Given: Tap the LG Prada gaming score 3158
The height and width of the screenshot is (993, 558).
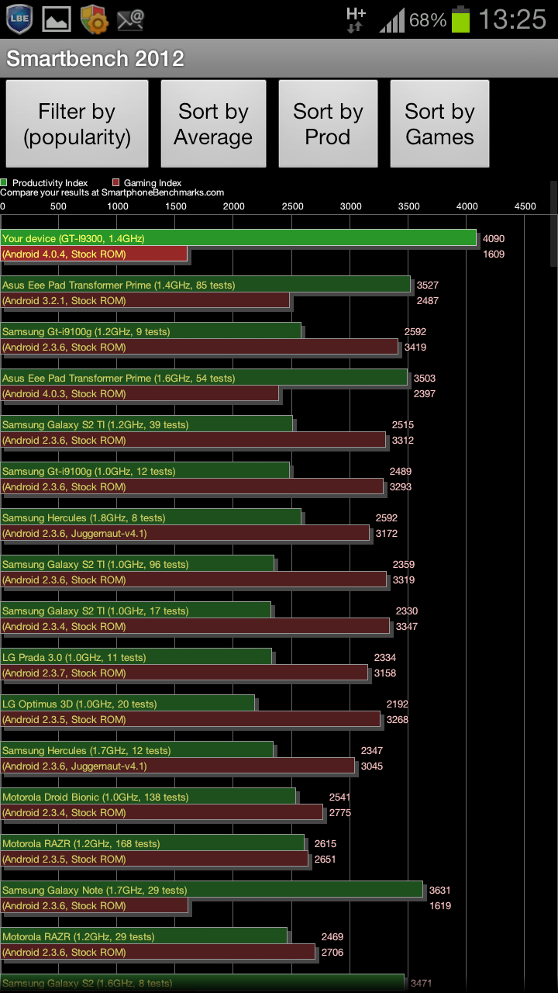Looking at the screenshot, I should (385, 673).
